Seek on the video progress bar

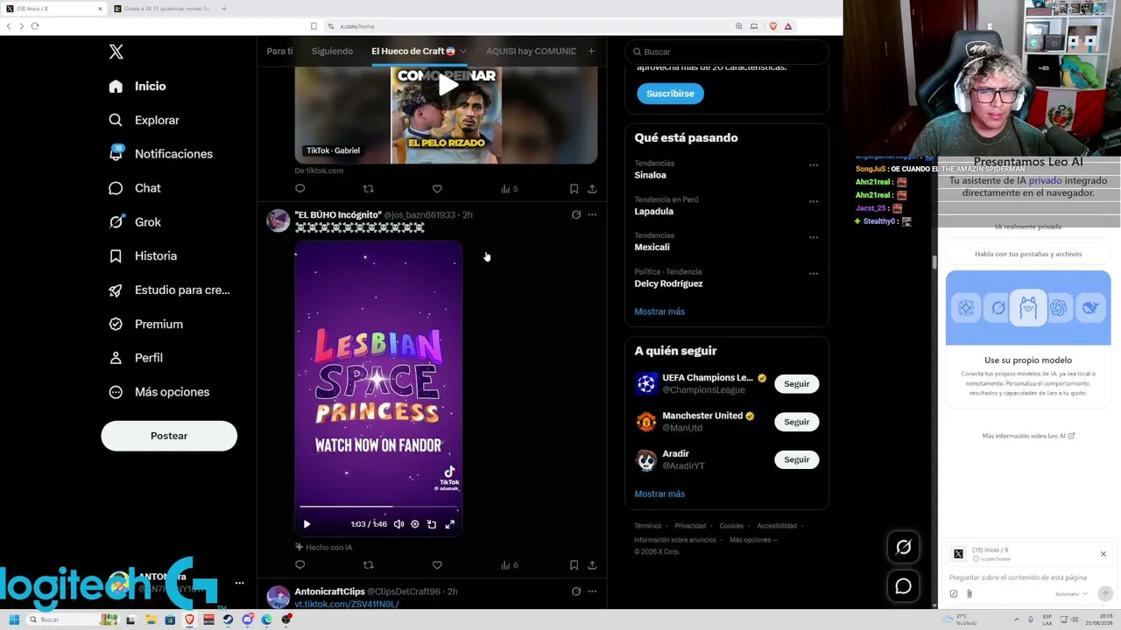tap(378, 507)
